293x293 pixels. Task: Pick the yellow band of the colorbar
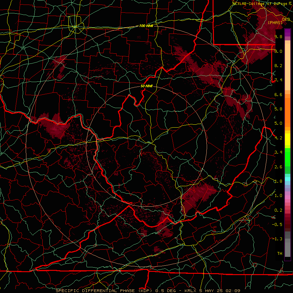point(287,139)
